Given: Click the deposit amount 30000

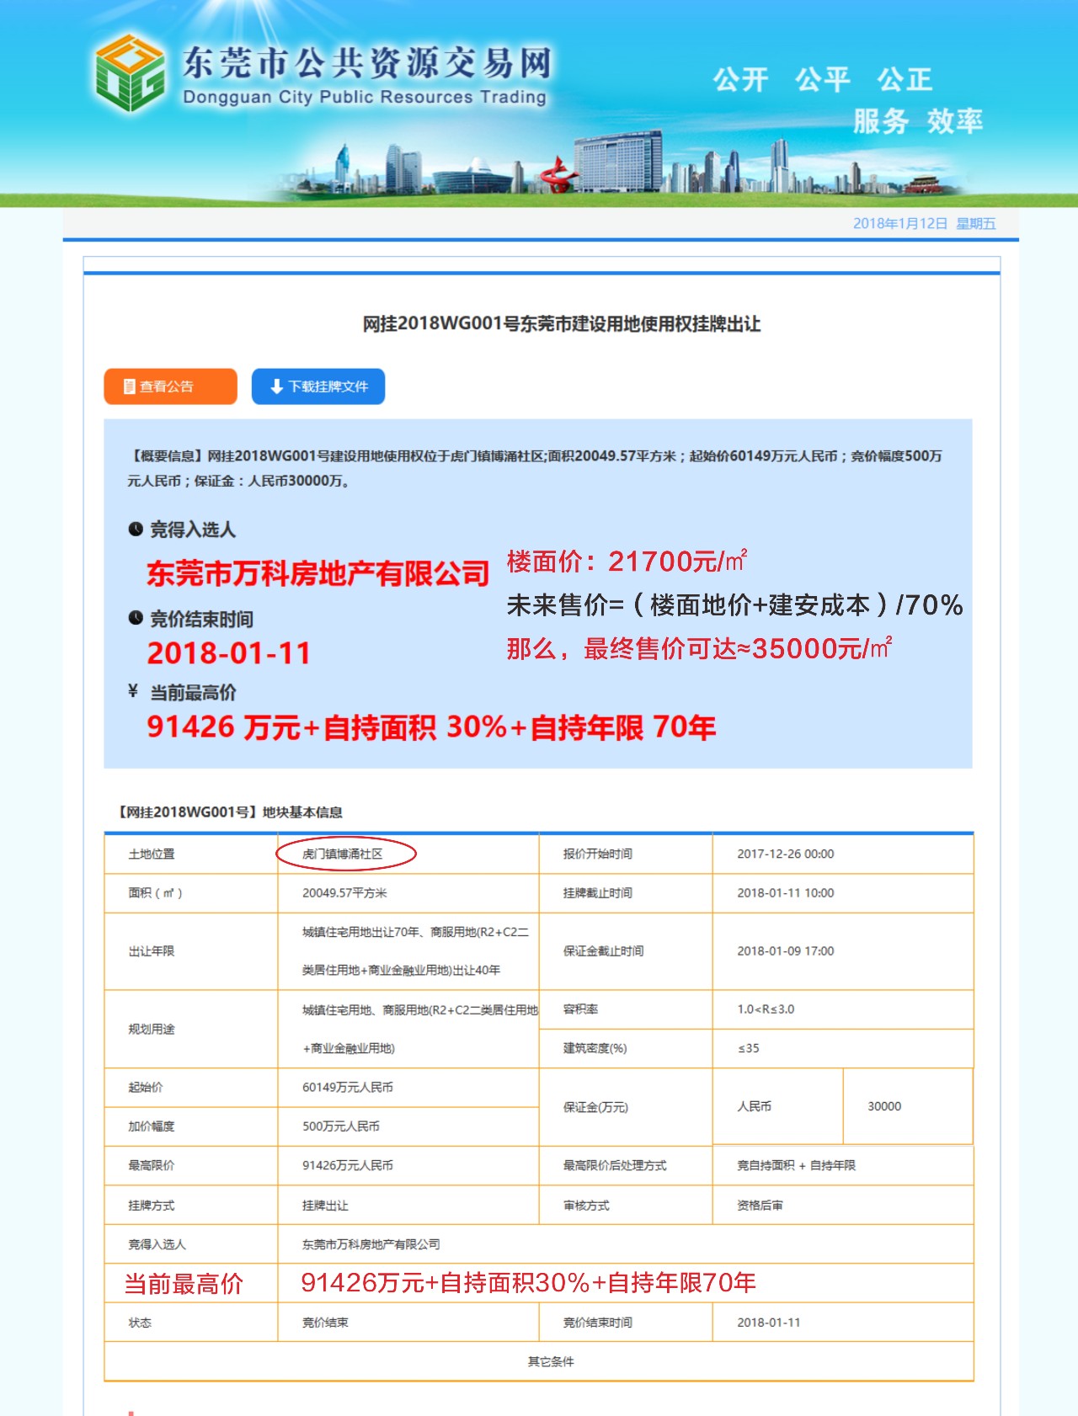Looking at the screenshot, I should (884, 1106).
